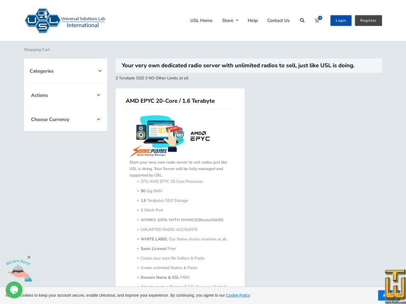This screenshot has width=406, height=304.
Task: Expand the Choose Currency panel
Action: click(x=65, y=119)
